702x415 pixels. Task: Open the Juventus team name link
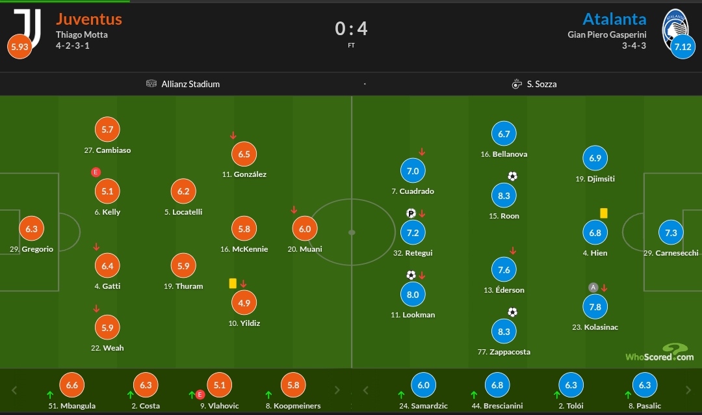point(89,20)
